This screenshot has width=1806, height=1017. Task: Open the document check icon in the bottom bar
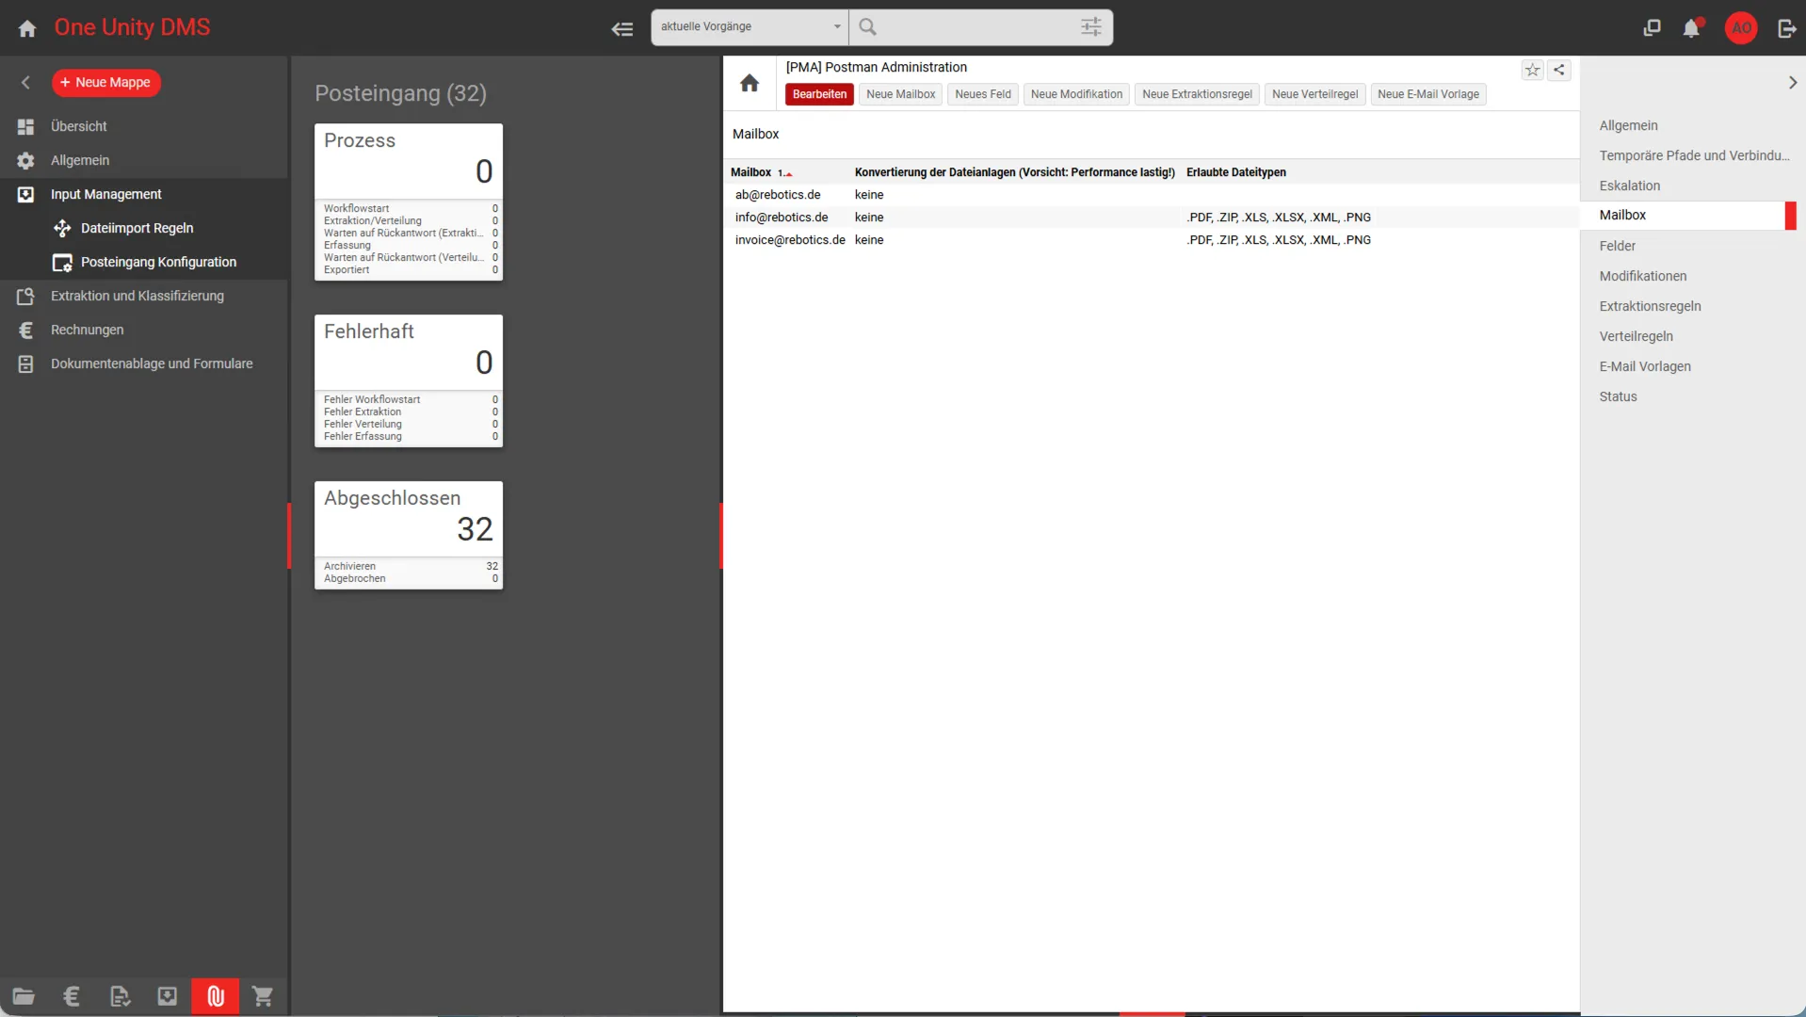coord(120,996)
